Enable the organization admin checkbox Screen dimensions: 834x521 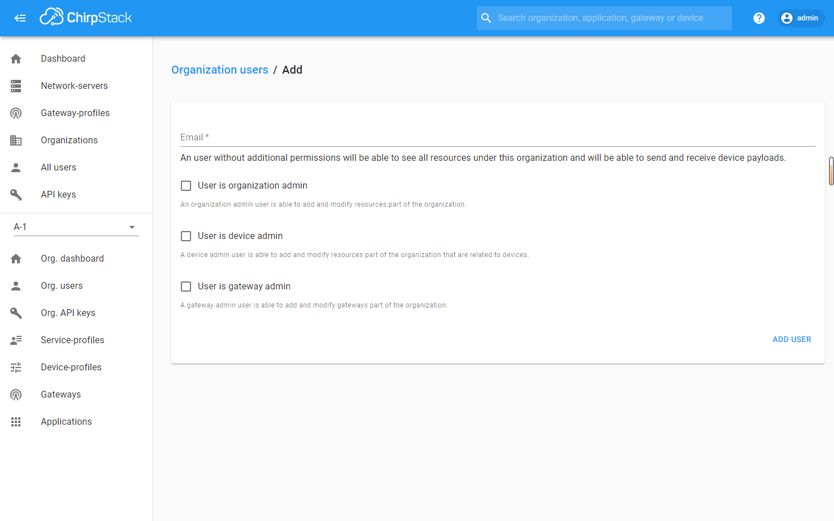coord(186,186)
